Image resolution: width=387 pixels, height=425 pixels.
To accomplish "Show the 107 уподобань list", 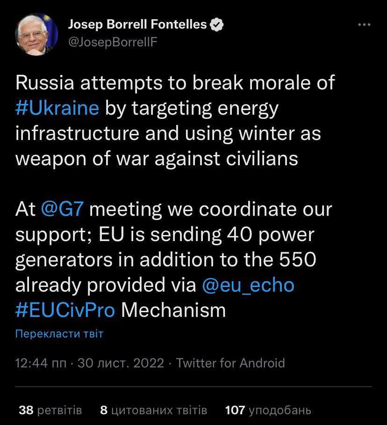I will tap(268, 410).
